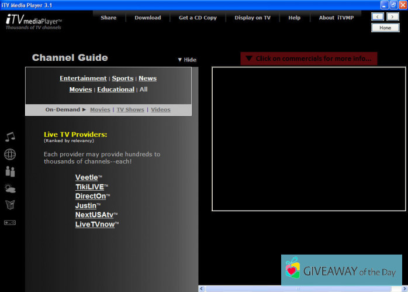The image size is (408, 292).
Task: Open the newspaper reading icon
Action: (x=10, y=205)
